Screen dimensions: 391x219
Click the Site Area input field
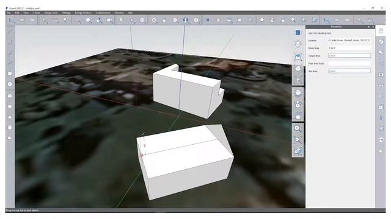[x=349, y=71]
